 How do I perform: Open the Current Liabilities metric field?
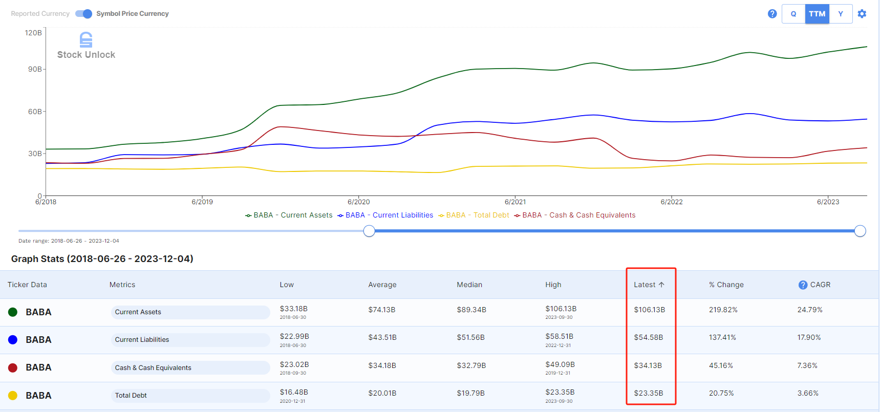click(x=190, y=340)
